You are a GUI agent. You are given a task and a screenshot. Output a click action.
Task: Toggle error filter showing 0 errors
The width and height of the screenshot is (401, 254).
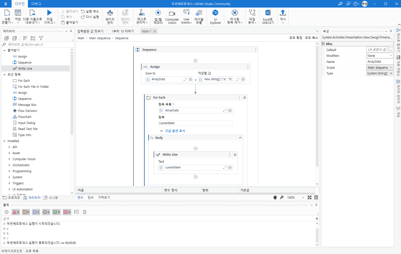[16, 212]
